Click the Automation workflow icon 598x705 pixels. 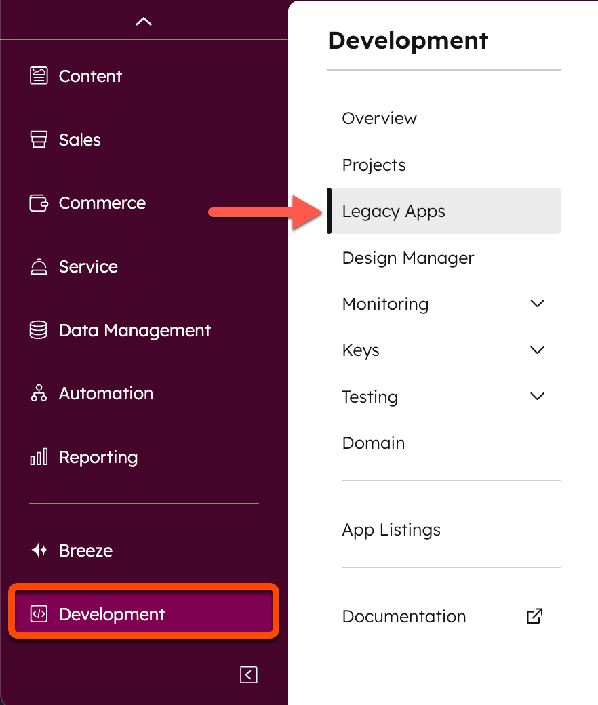point(39,393)
